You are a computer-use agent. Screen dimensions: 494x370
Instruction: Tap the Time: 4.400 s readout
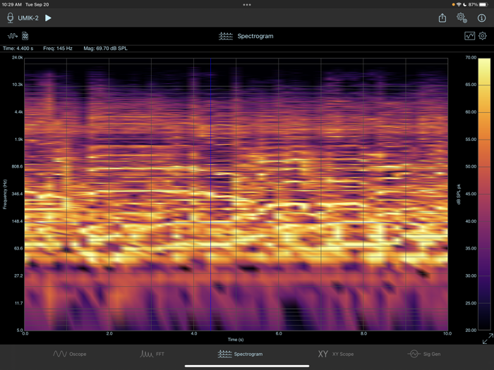[18, 49]
